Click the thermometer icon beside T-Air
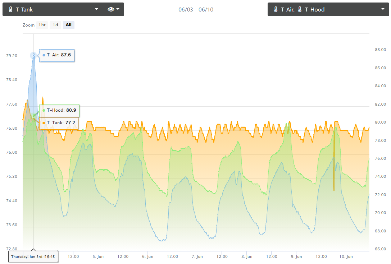Viewport: 391px width, 264px height. coord(276,9)
